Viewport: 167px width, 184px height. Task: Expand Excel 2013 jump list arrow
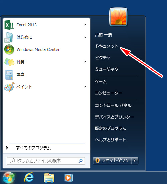85,25
